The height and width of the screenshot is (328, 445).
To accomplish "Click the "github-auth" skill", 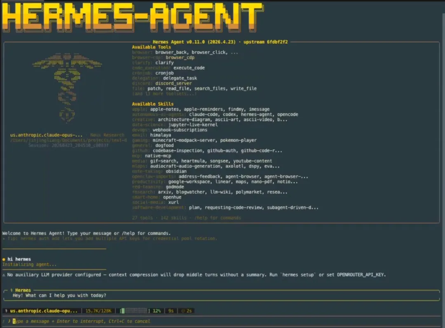I will pyautogui.click(x=221, y=150).
